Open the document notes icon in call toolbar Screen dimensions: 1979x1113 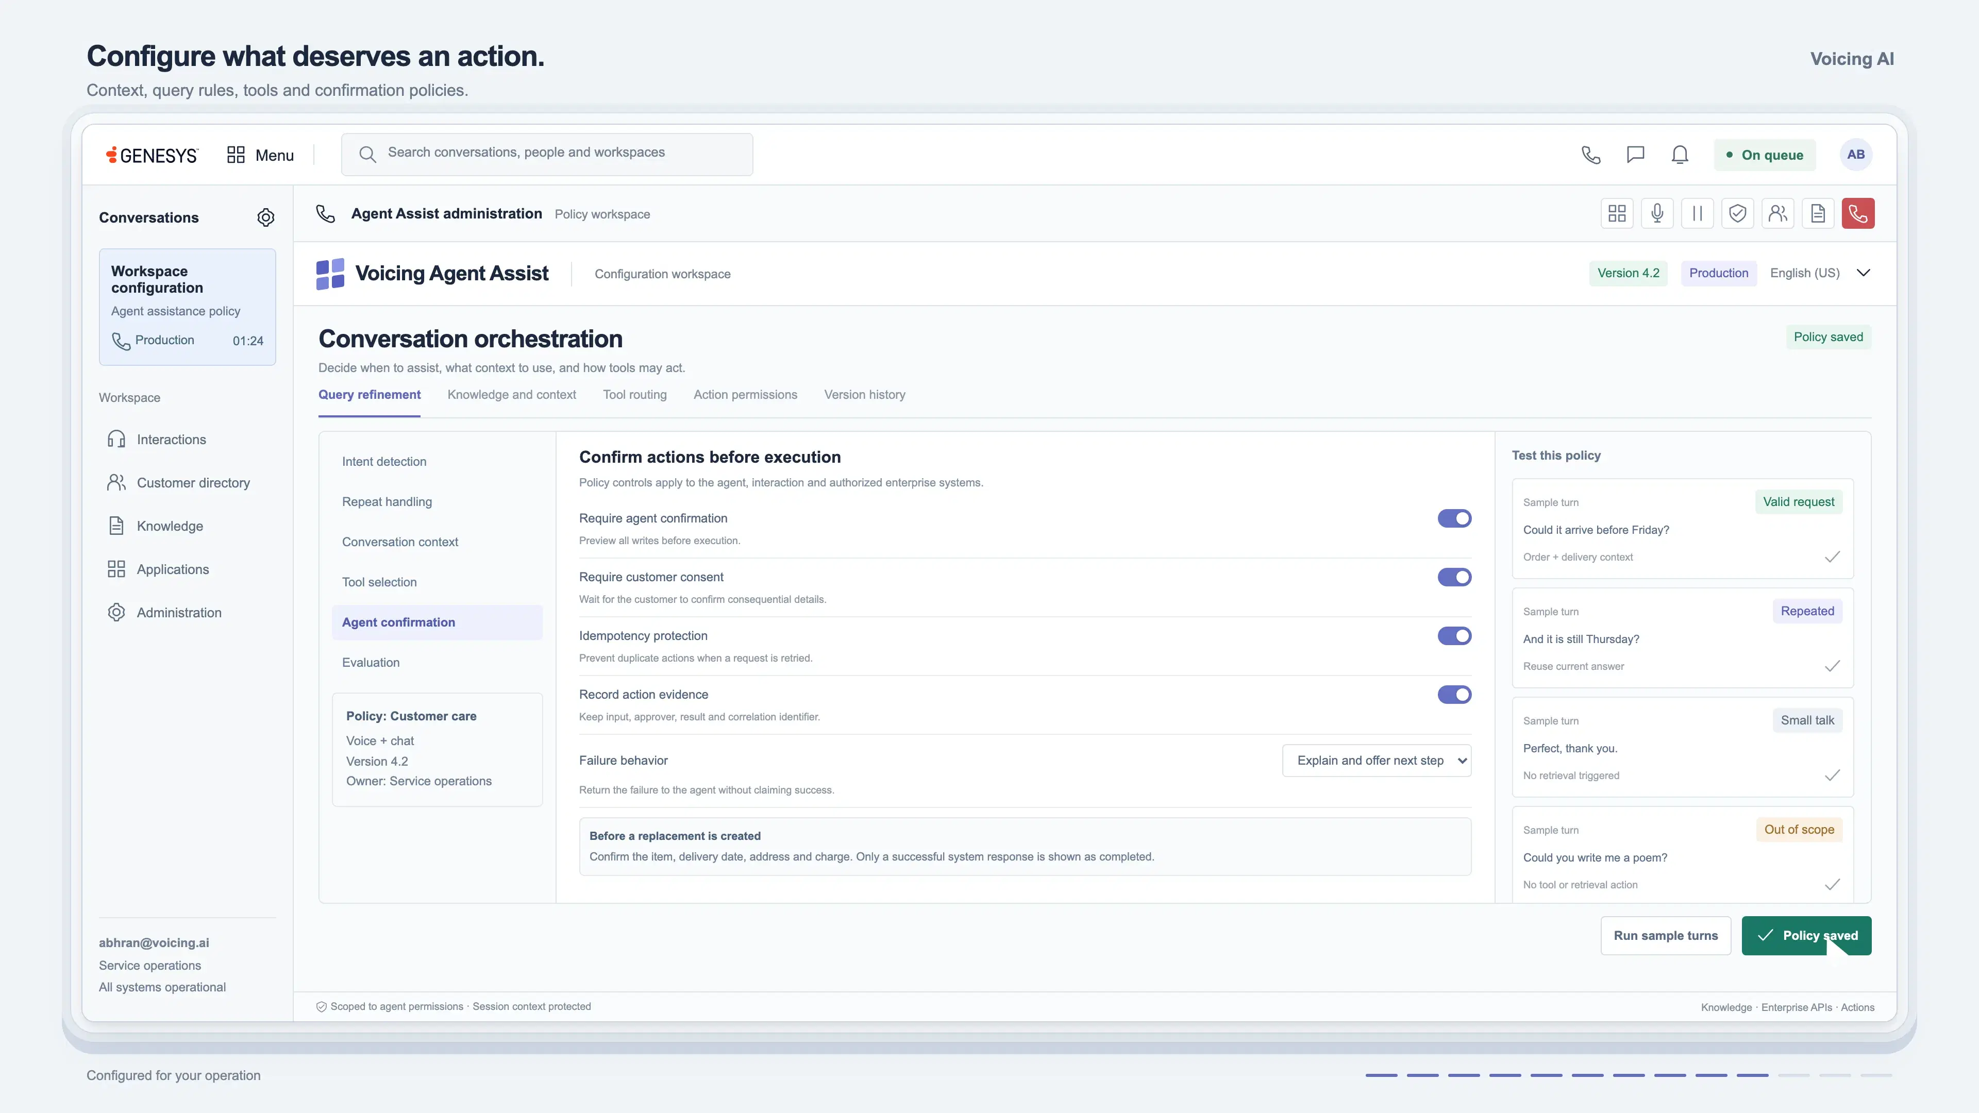point(1818,213)
